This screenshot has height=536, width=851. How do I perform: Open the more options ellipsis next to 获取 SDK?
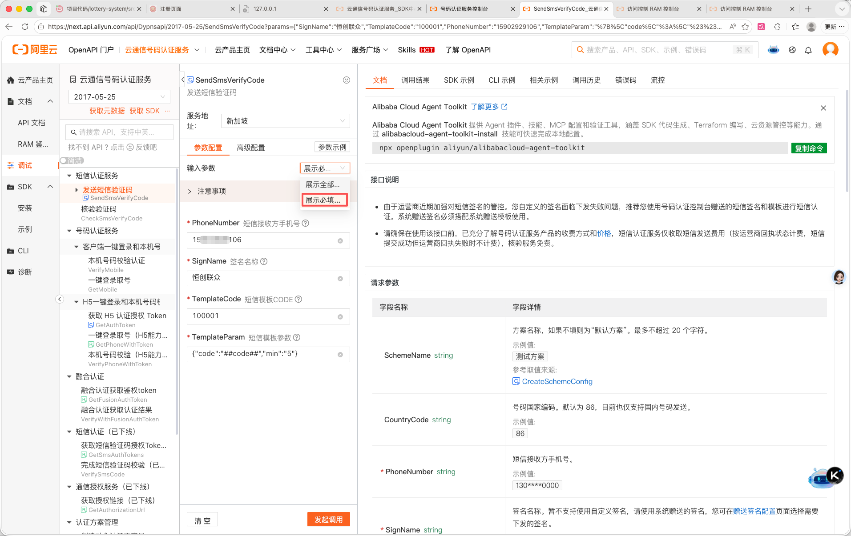pyautogui.click(x=167, y=111)
